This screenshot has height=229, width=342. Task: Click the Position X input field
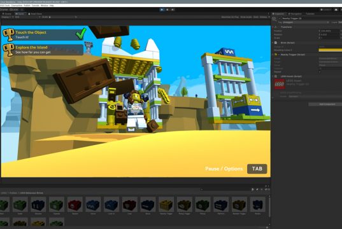tap(329, 31)
